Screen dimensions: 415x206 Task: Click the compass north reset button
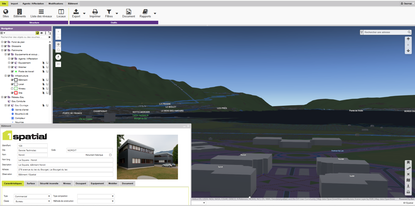tap(58, 57)
